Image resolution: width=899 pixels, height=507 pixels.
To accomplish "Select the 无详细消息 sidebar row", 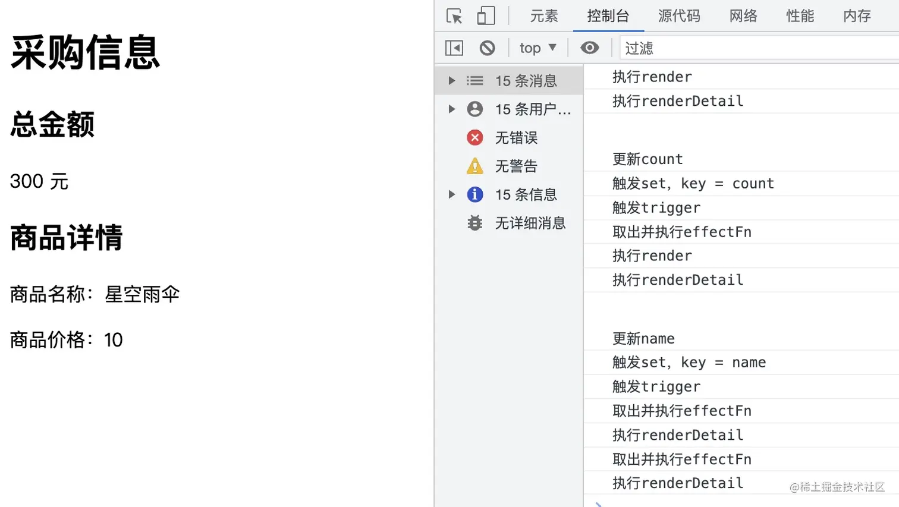I will coord(509,223).
